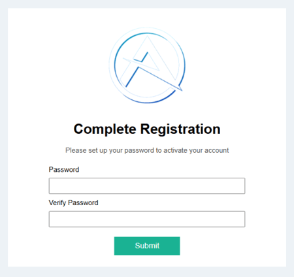
Task: Focus the Password input field
Action: 147,186
